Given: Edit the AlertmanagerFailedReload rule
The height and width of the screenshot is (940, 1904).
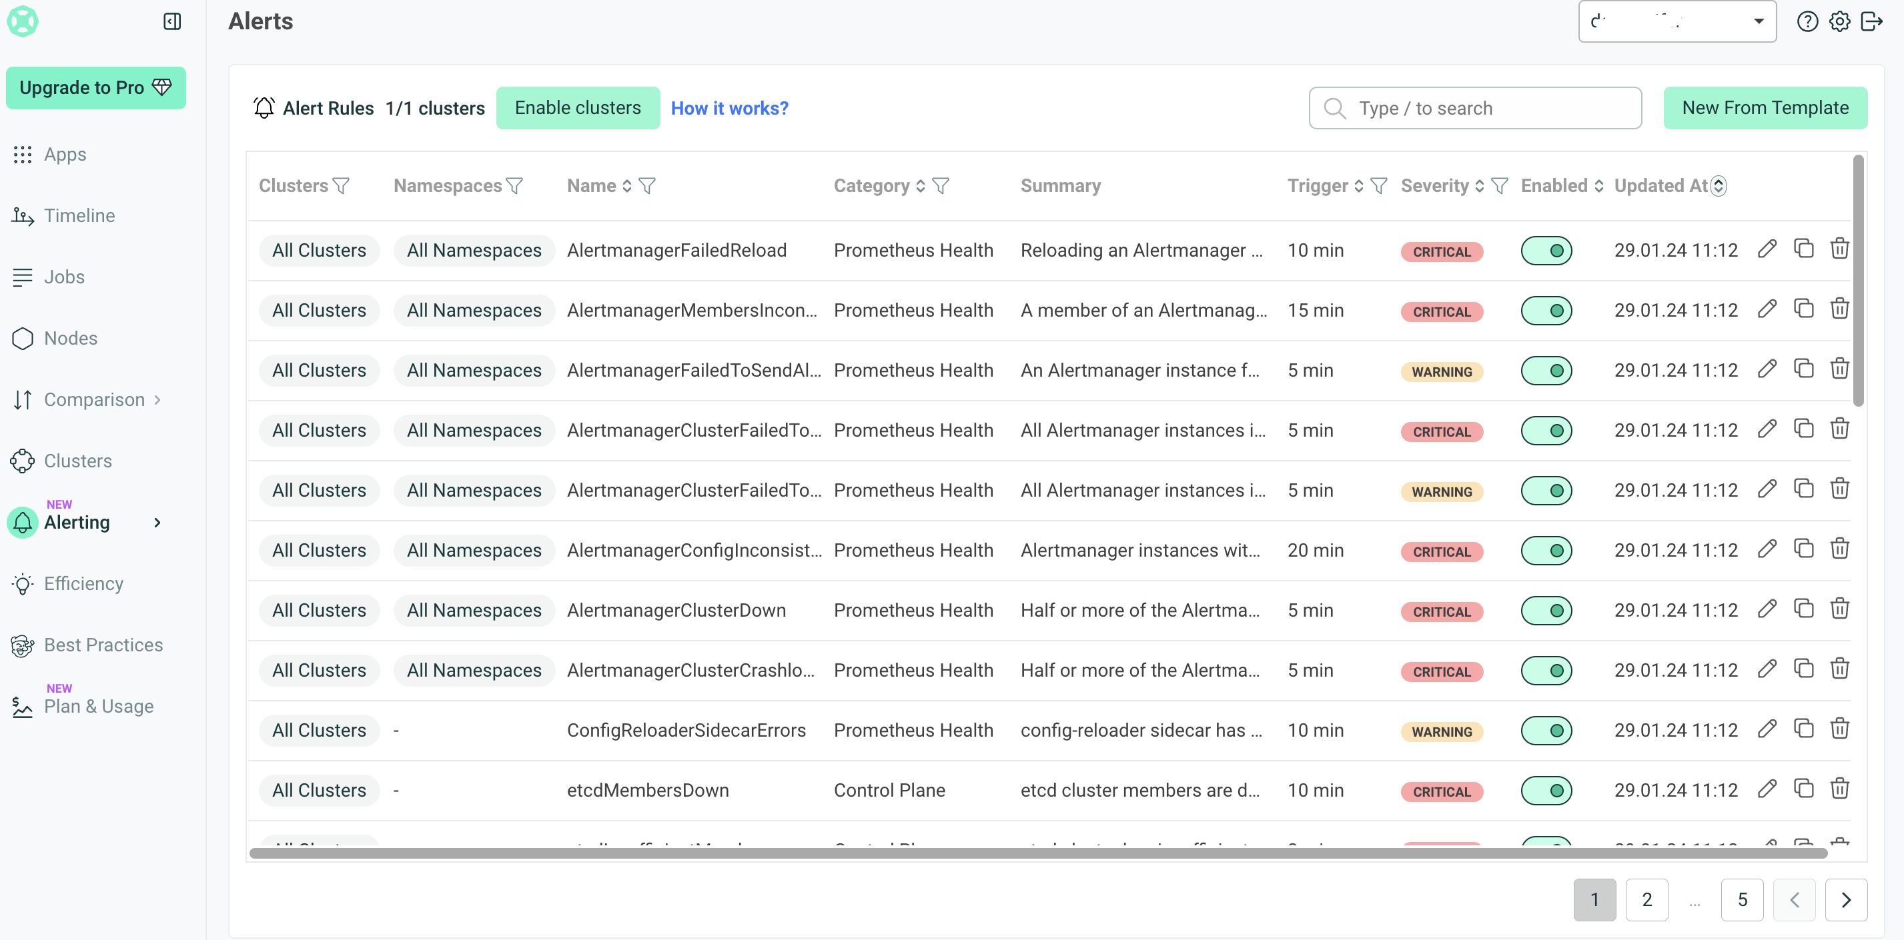Looking at the screenshot, I should tap(1767, 249).
